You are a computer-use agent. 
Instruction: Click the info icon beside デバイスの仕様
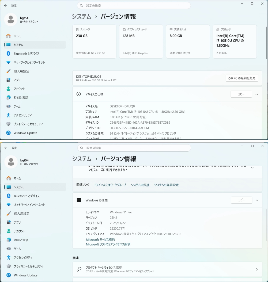[79, 94]
